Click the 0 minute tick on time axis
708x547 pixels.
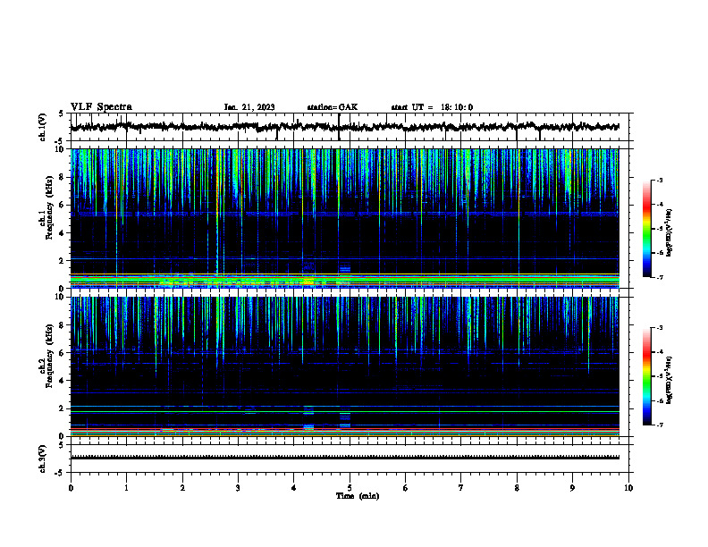tap(71, 488)
